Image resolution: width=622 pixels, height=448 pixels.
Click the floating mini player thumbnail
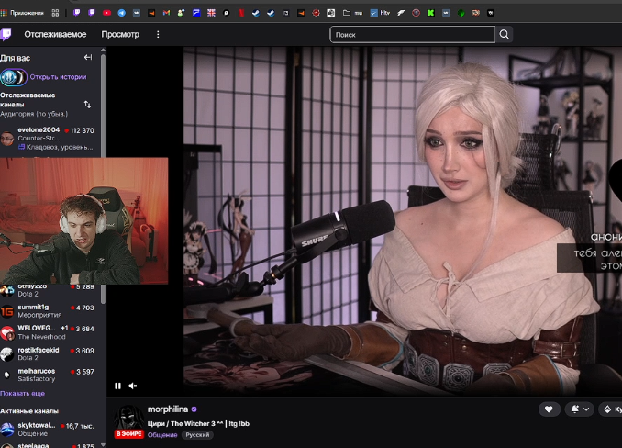tap(83, 221)
